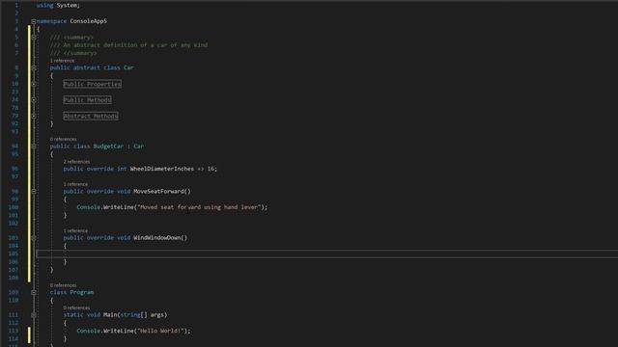Open the 0 references CodeLens above BudgetCar

(x=63, y=139)
